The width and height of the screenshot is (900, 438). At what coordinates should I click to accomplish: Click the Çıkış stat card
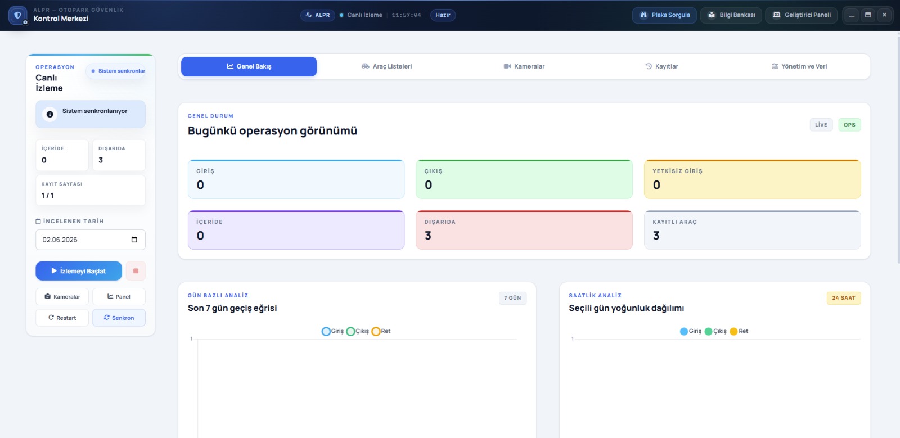[x=524, y=179]
